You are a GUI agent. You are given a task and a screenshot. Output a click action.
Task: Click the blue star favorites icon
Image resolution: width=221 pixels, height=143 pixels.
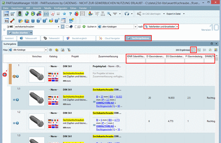tap(65, 14)
